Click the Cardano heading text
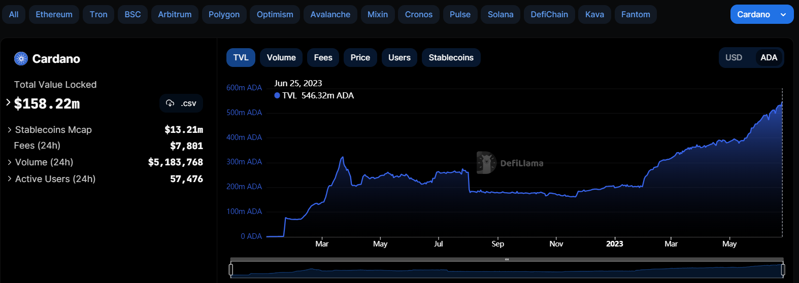 point(56,59)
